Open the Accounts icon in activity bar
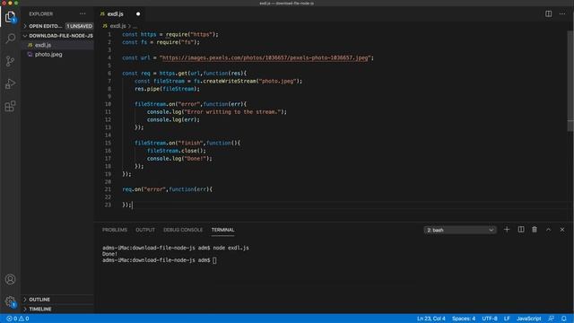This screenshot has width=574, height=323. point(10,279)
